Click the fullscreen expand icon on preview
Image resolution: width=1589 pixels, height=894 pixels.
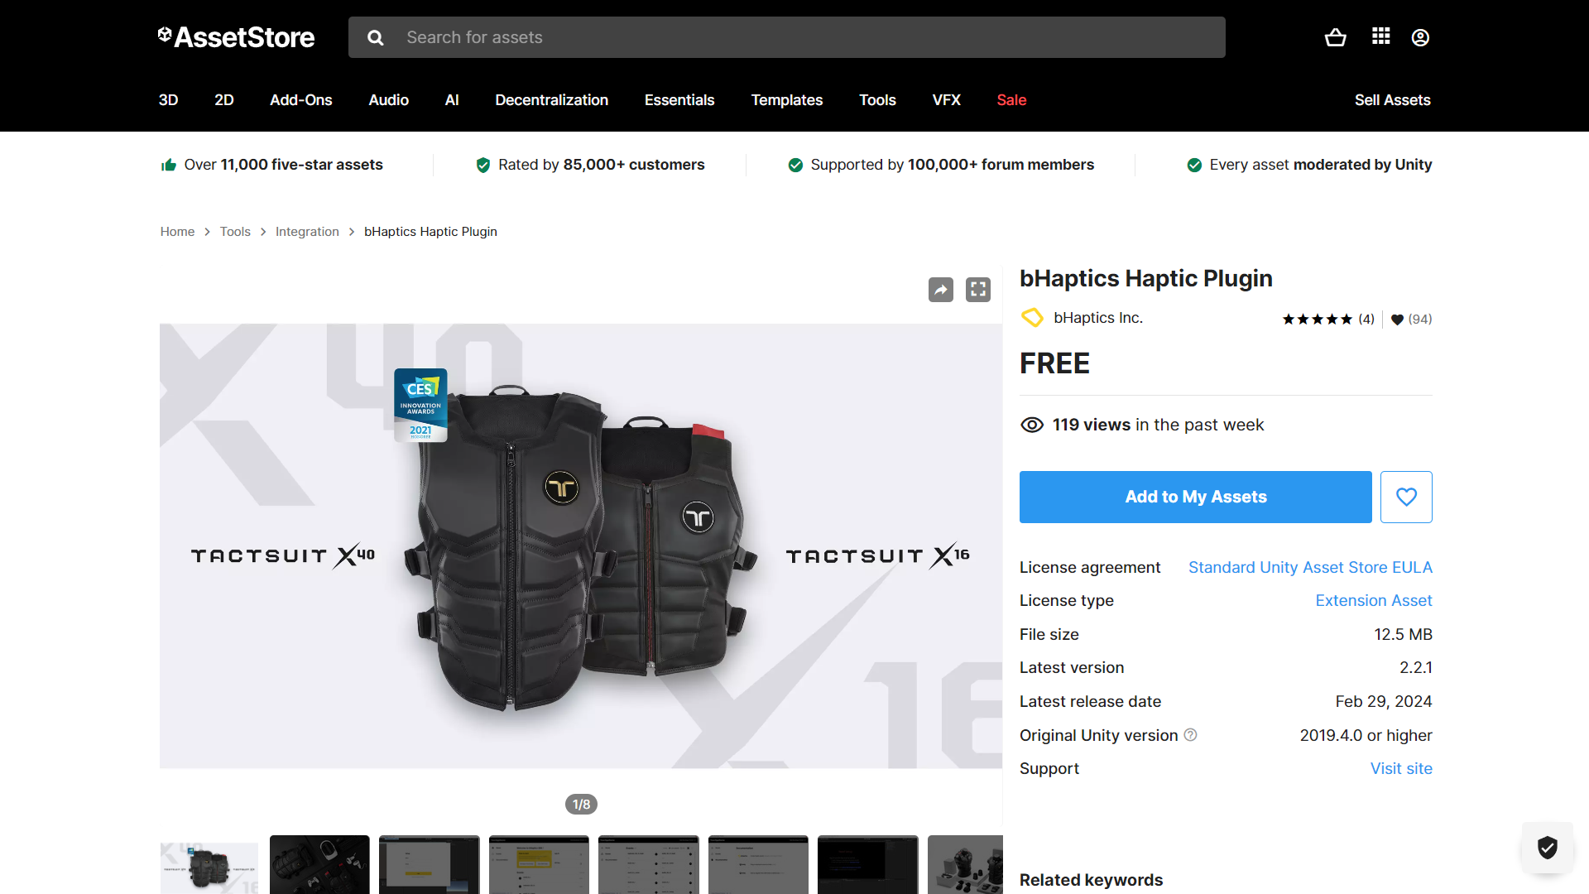[979, 291]
